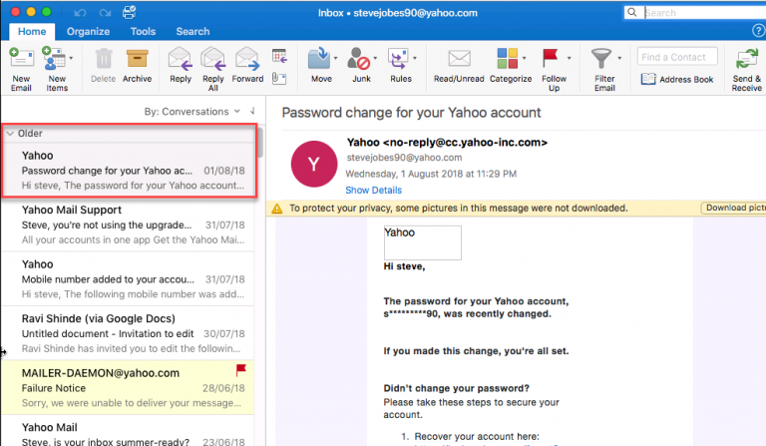Open the Mobile number added email
The image size is (766, 446).
pos(128,279)
